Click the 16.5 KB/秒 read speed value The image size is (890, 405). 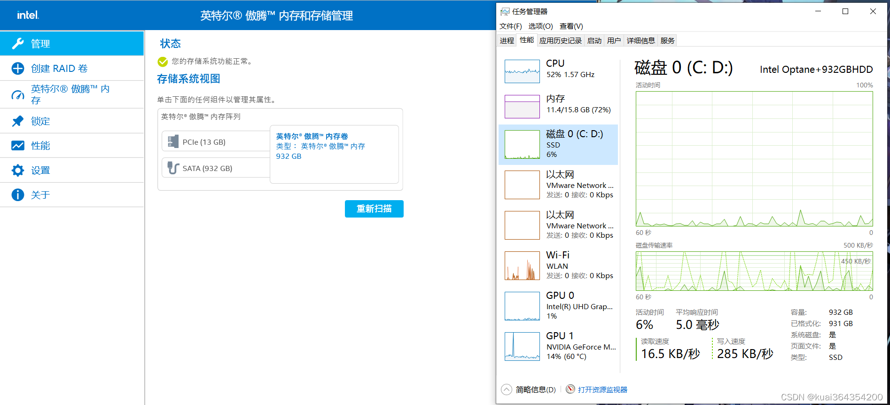[671, 354]
